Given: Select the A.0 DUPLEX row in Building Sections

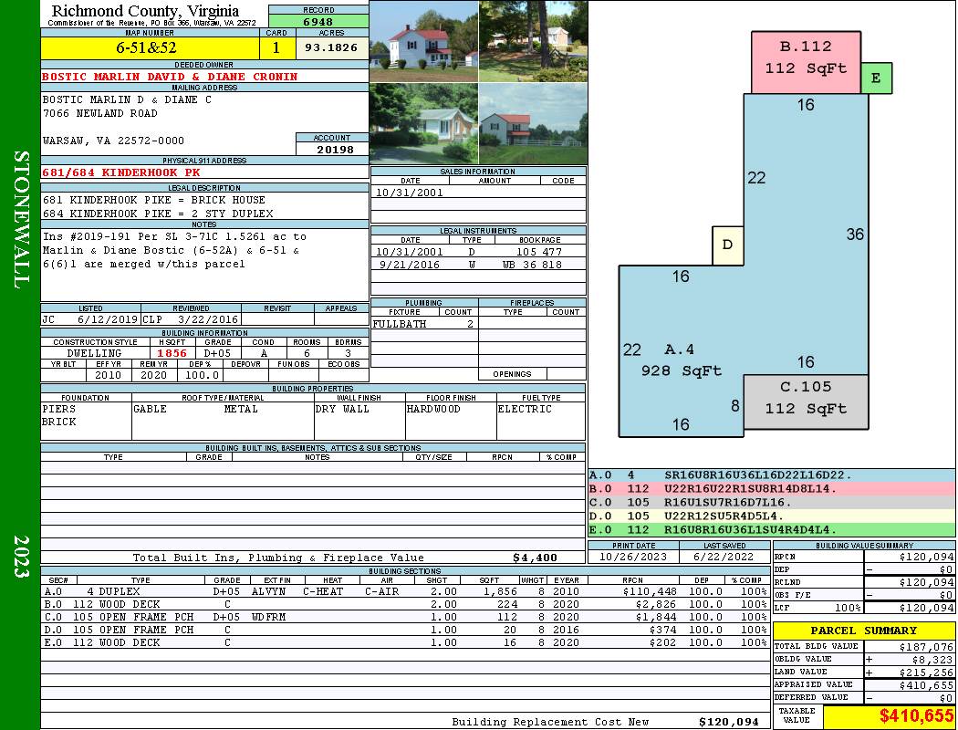Looking at the screenshot, I should (x=404, y=591).
